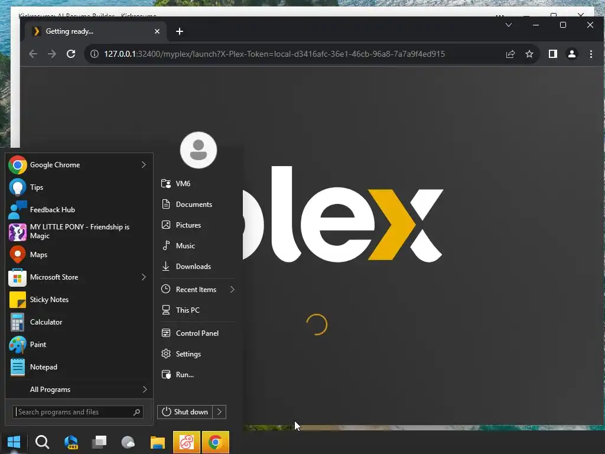Close the Getting ready... tab
The width and height of the screenshot is (605, 454).
tap(157, 31)
